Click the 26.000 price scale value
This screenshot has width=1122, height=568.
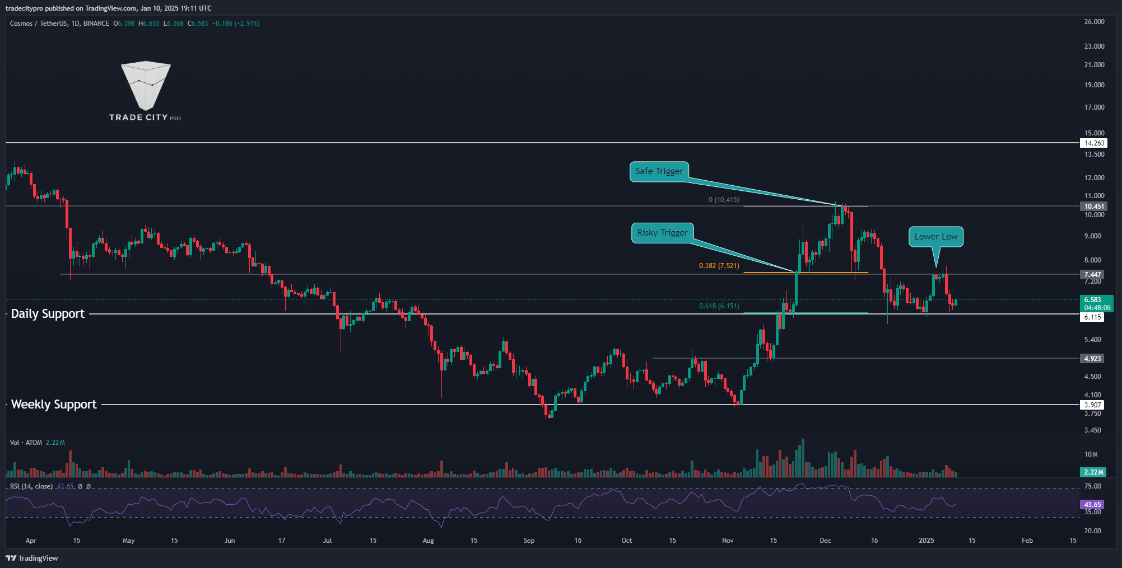pos(1095,22)
